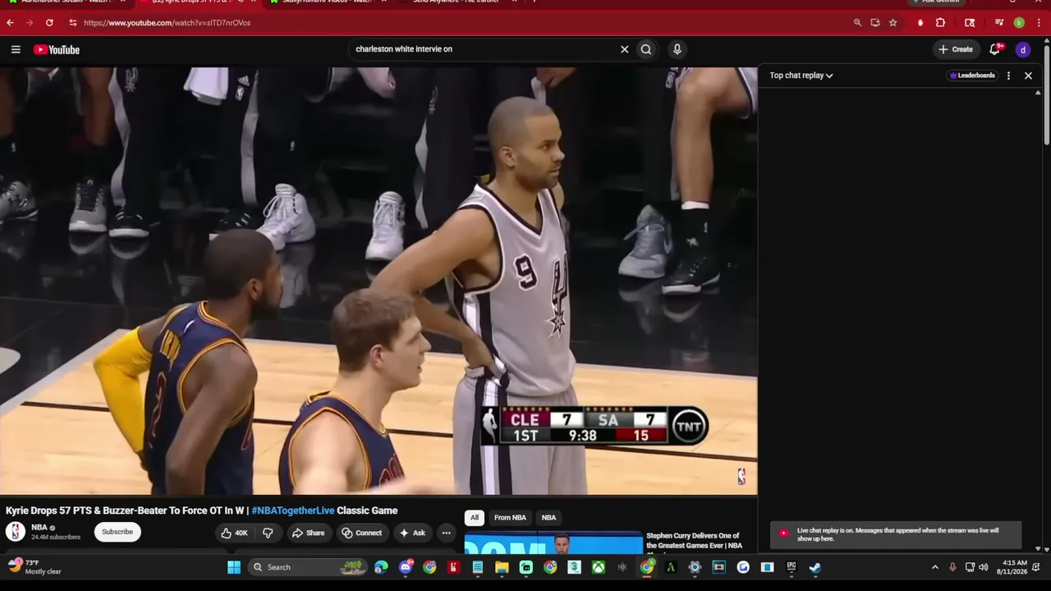The image size is (1051, 591).
Task: Select the All filter chip
Action: click(475, 518)
